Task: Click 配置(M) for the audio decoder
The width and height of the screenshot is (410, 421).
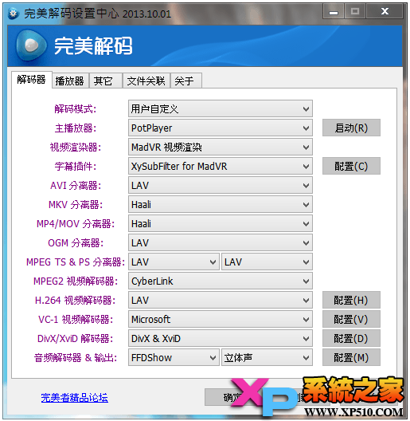Action: (351, 357)
